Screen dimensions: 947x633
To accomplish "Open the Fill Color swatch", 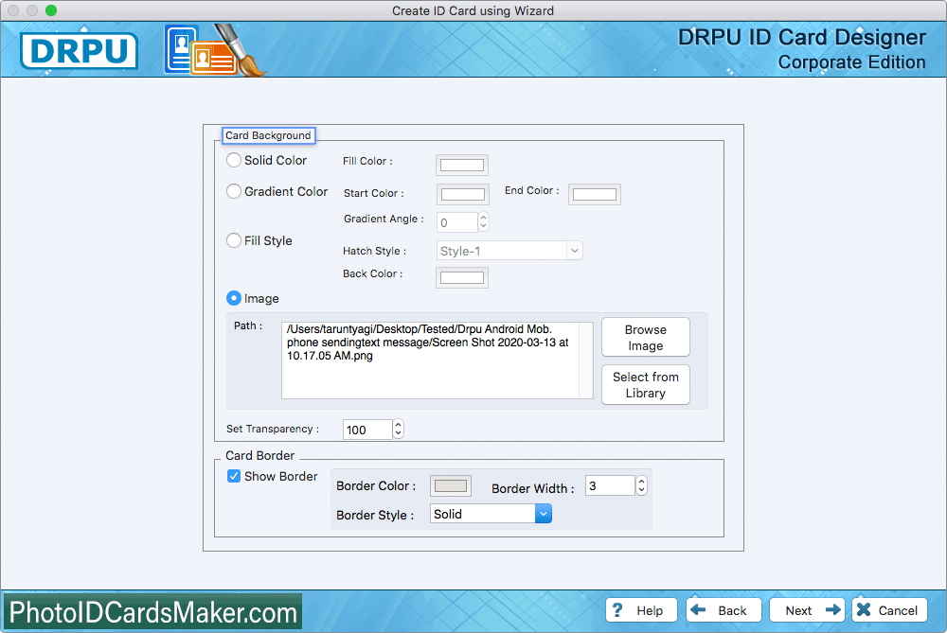I will (x=462, y=165).
